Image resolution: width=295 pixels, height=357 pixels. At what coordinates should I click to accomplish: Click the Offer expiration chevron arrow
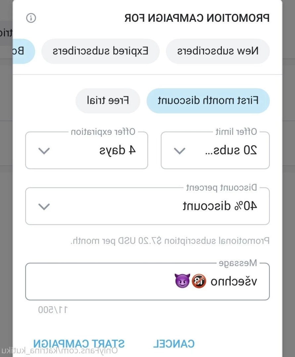(44, 151)
